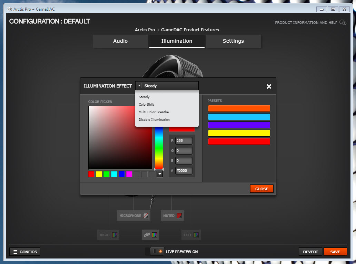Viewport: 356px width, 264px height.
Task: Expand the Illumination Effect dropdown arrow
Action: pyautogui.click(x=139, y=86)
